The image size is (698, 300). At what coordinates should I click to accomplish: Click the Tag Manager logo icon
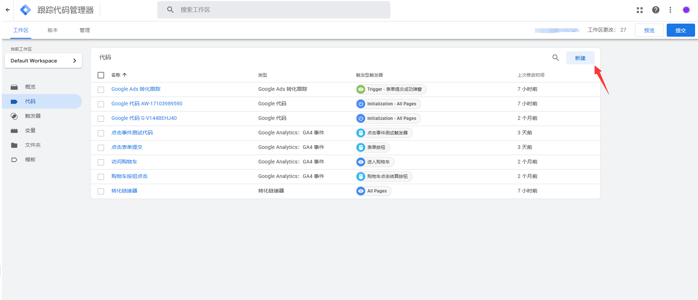pos(25,10)
